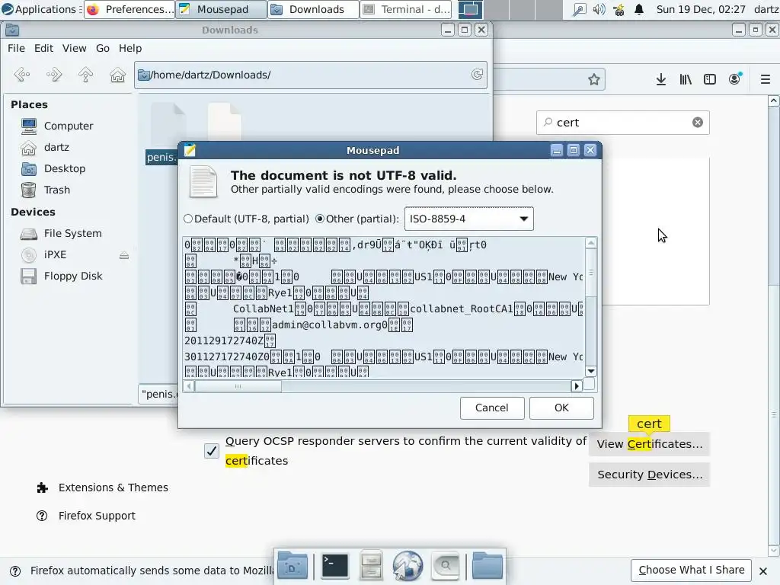Open application finder magnifier in dock
The width and height of the screenshot is (780, 585).
point(445,566)
